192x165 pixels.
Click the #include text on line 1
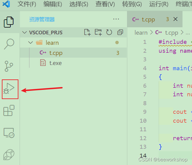pyautogui.click(x=173, y=42)
